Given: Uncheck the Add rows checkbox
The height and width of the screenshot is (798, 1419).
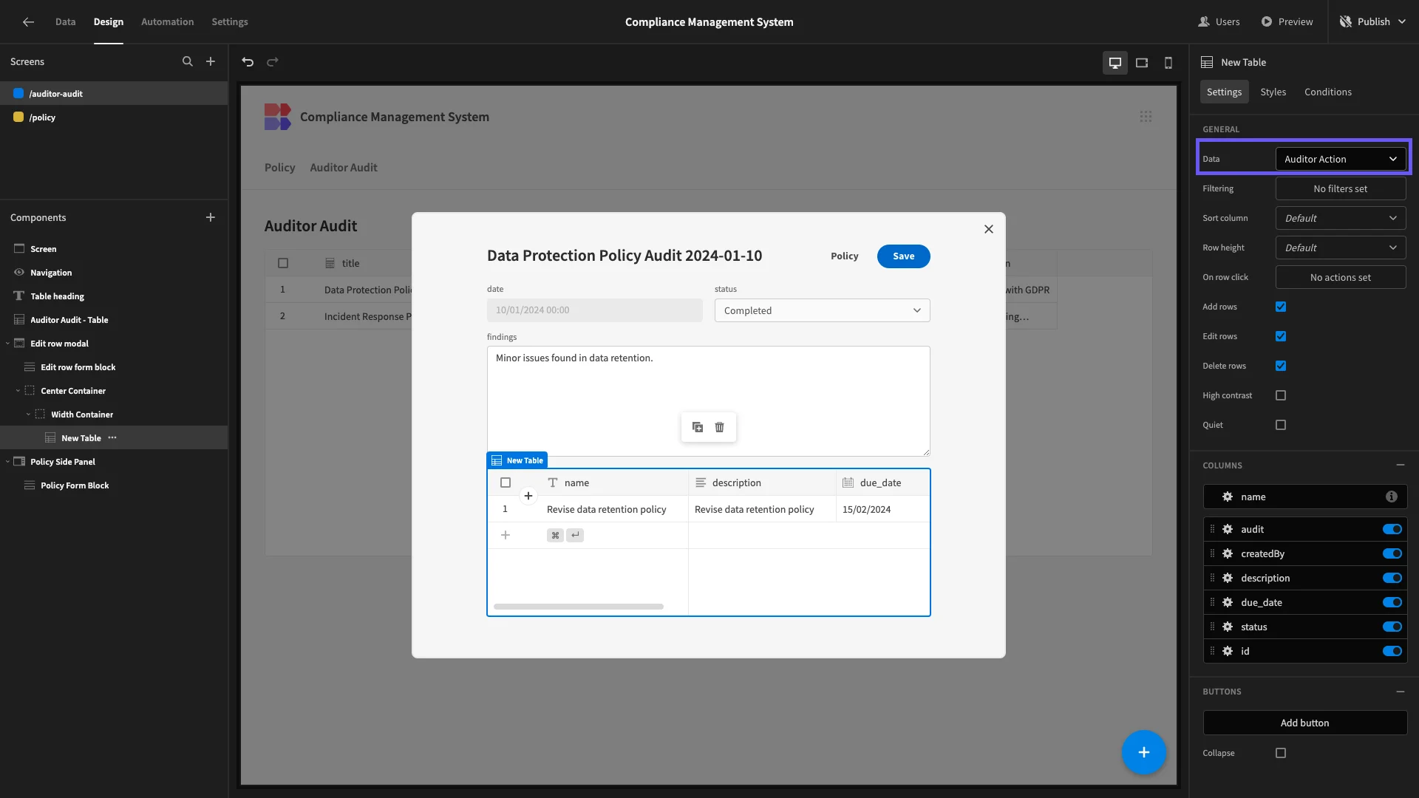Looking at the screenshot, I should 1281,307.
